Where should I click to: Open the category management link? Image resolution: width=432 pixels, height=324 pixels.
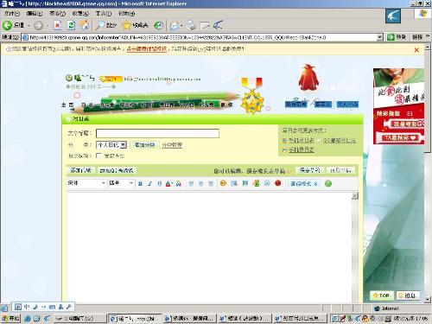click(x=172, y=145)
